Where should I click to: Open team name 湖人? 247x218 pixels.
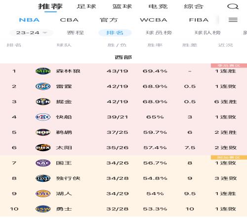click(x=64, y=194)
